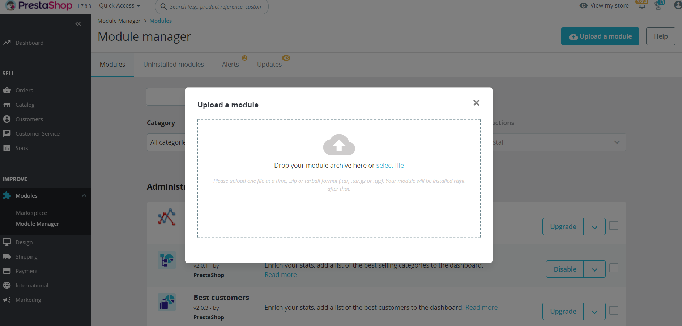
Task: Click the select file link in the upload dialog
Action: (390, 165)
